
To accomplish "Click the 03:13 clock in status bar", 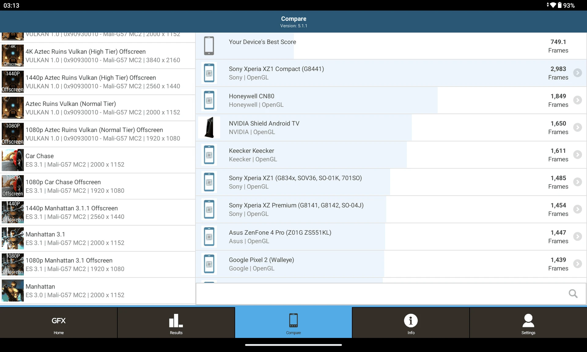I will tap(11, 5).
